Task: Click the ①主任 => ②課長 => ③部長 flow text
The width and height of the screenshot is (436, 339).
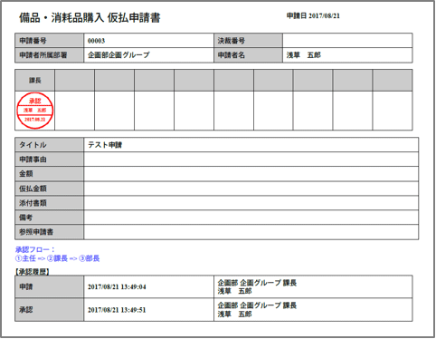Action: [57, 258]
